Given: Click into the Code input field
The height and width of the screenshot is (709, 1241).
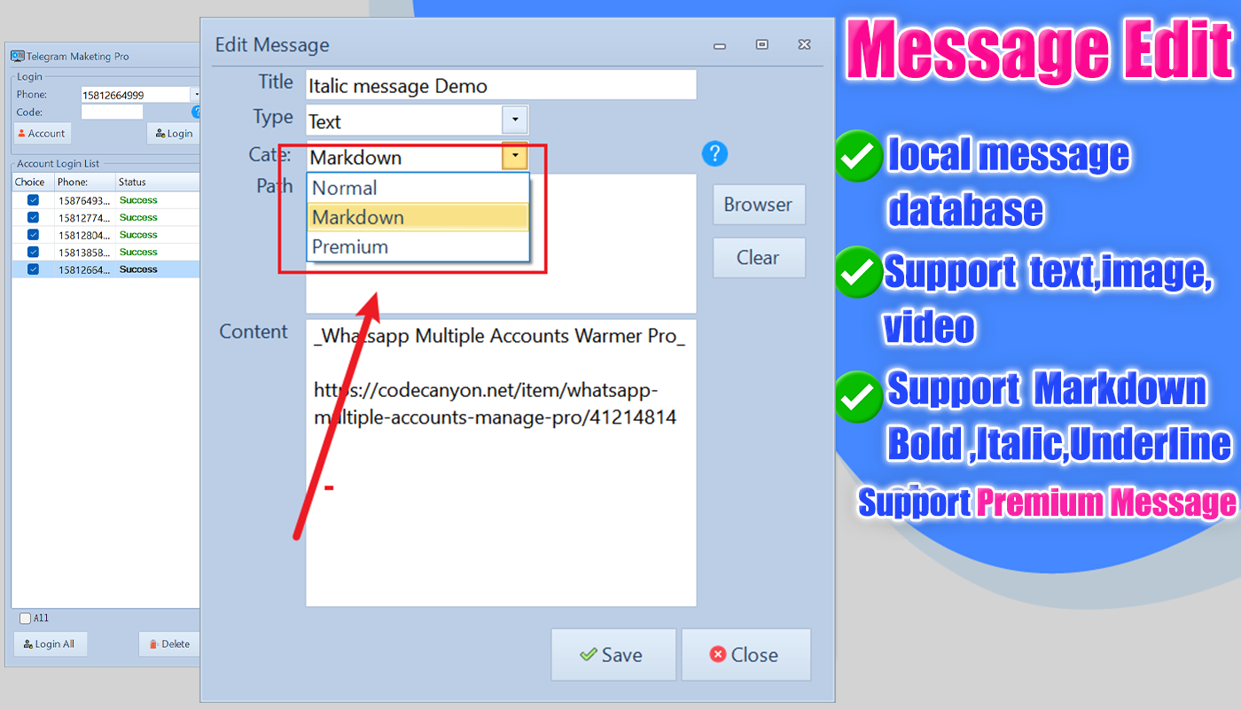Looking at the screenshot, I should pos(112,112).
